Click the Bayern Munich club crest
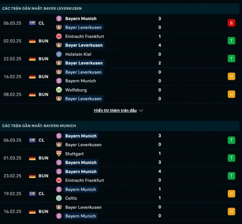 pos(59,18)
